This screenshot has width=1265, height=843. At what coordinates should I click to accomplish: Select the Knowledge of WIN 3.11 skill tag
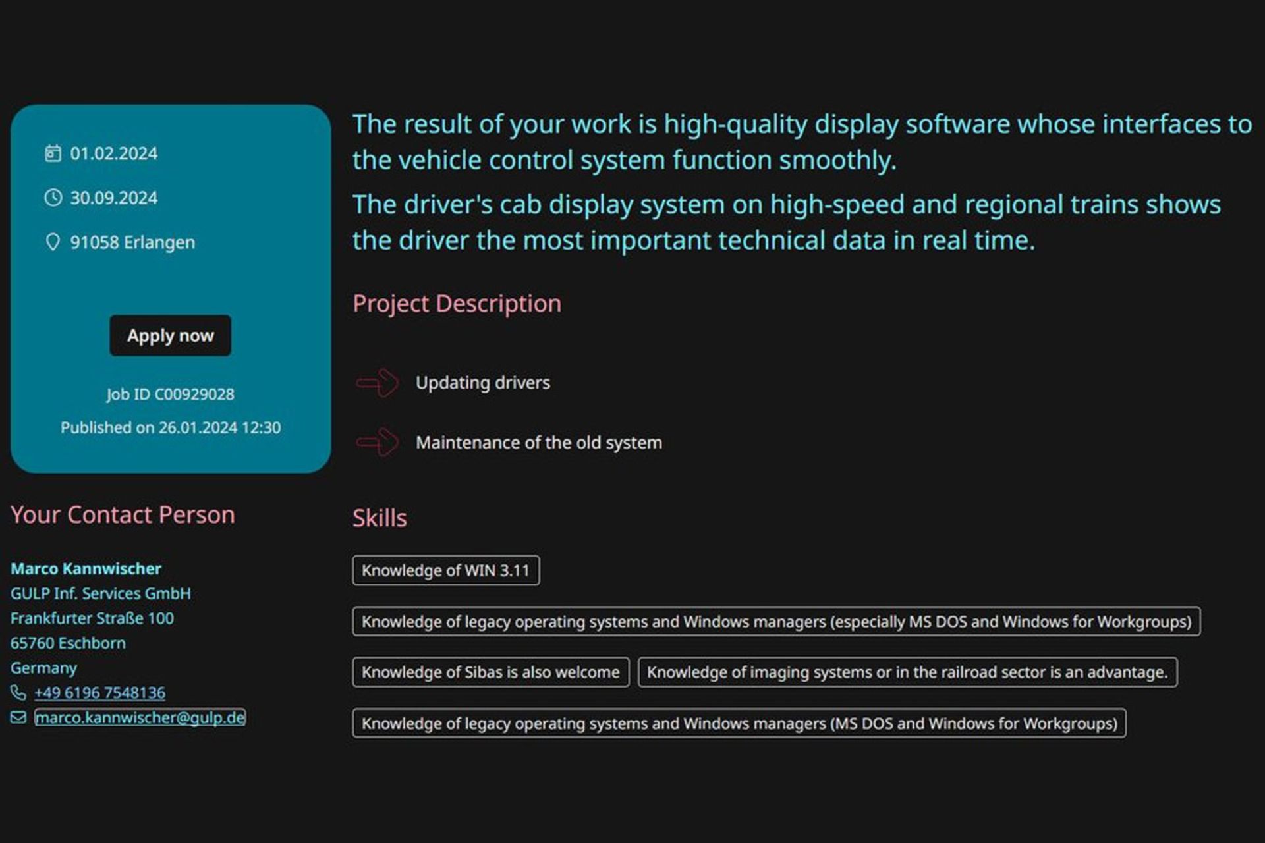click(445, 570)
